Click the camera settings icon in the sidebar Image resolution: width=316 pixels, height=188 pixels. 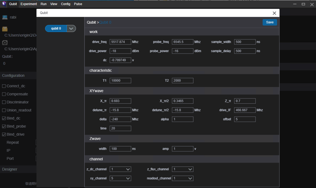tap(5, 42)
